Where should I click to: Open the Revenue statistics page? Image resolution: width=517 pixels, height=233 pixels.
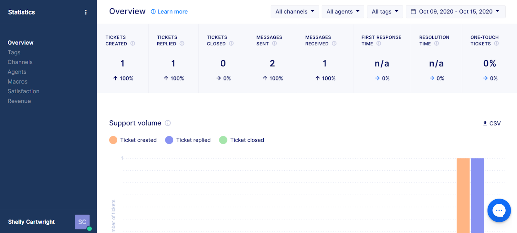19,101
